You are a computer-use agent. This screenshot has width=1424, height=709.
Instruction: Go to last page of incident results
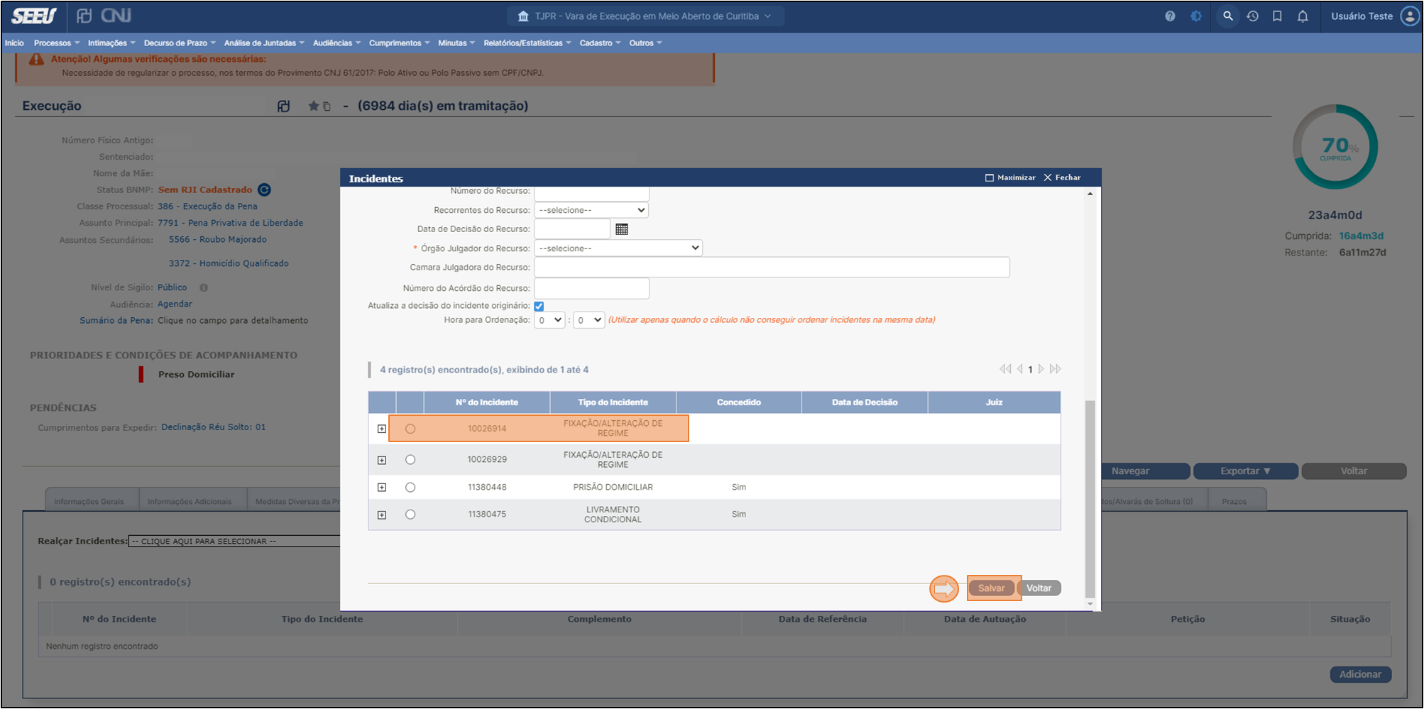[x=1056, y=369]
